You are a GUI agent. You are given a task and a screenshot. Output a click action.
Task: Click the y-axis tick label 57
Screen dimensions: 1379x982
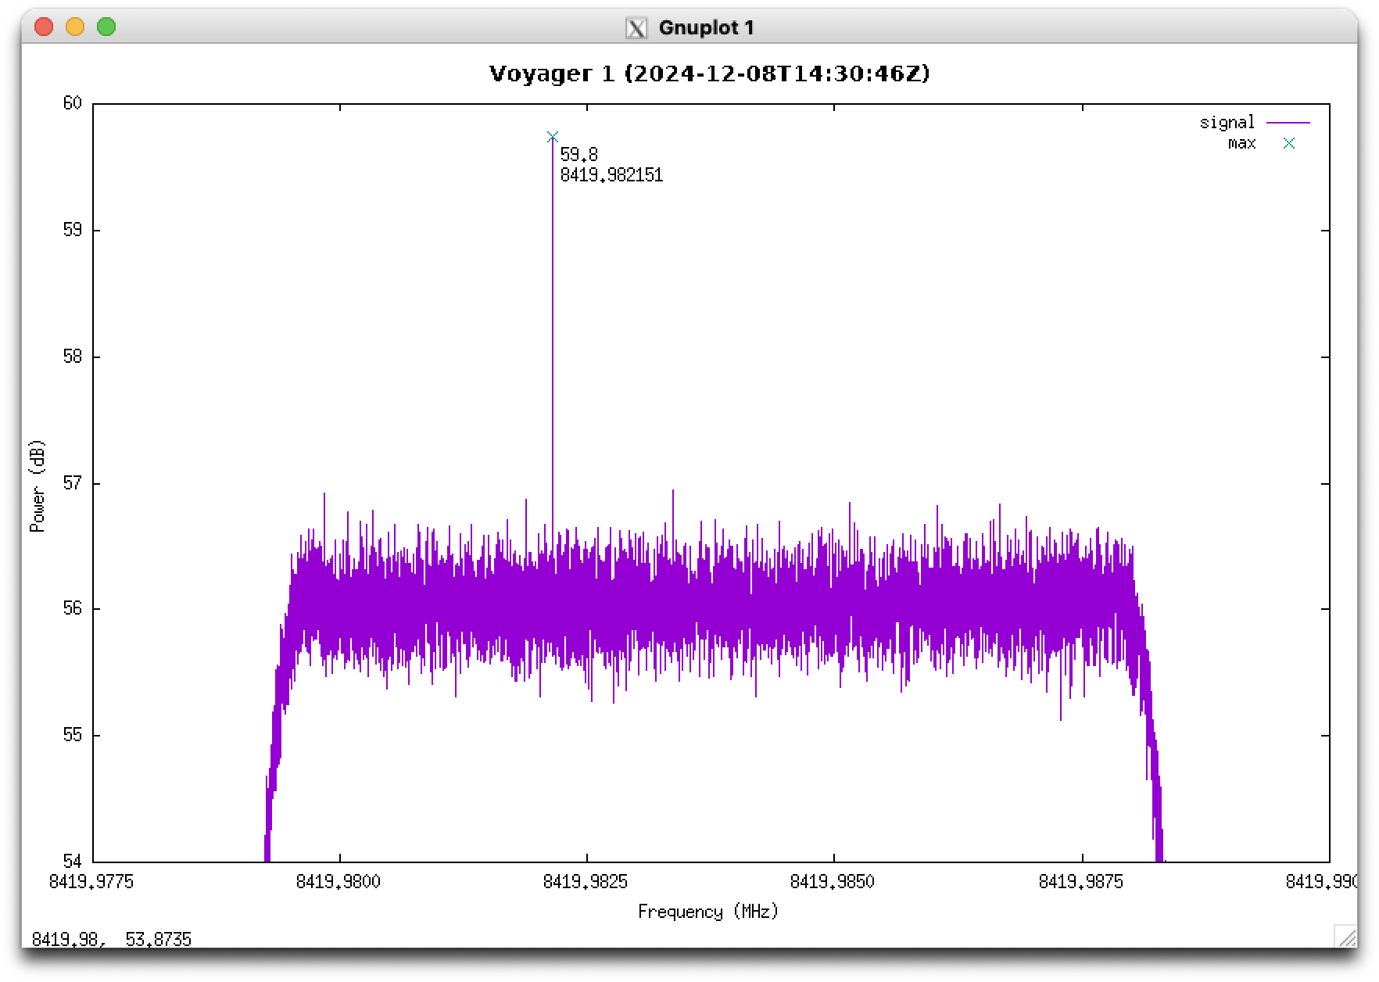[x=72, y=483]
